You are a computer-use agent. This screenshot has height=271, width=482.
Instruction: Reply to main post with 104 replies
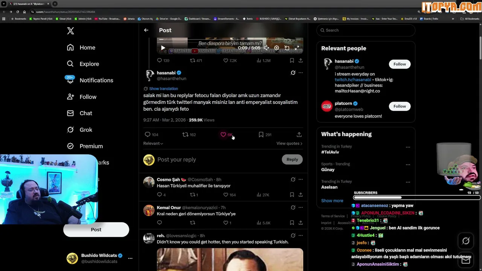click(x=151, y=134)
